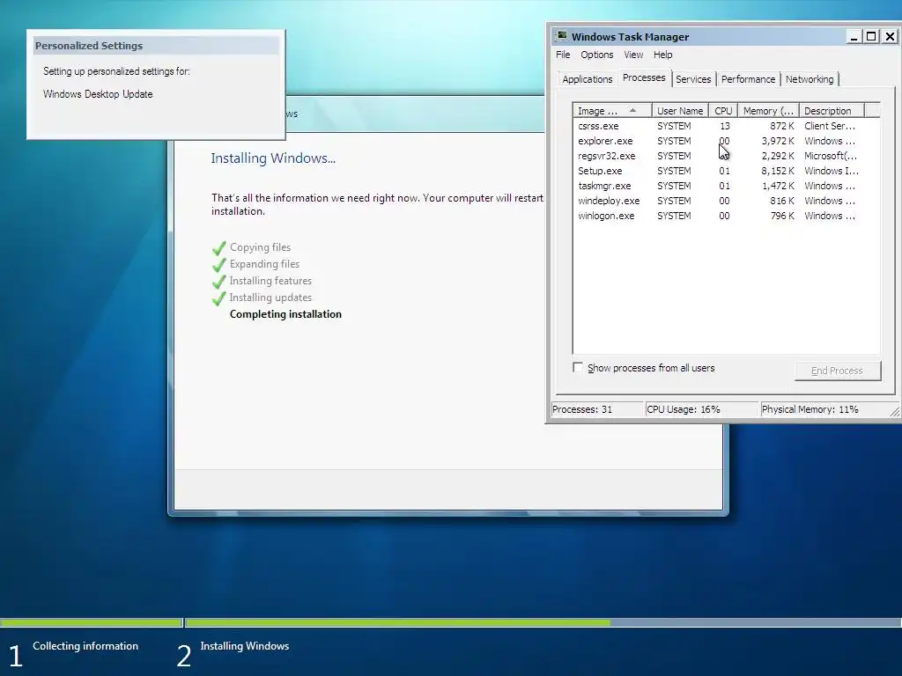Click the Task Manager title bar icon

pyautogui.click(x=562, y=36)
